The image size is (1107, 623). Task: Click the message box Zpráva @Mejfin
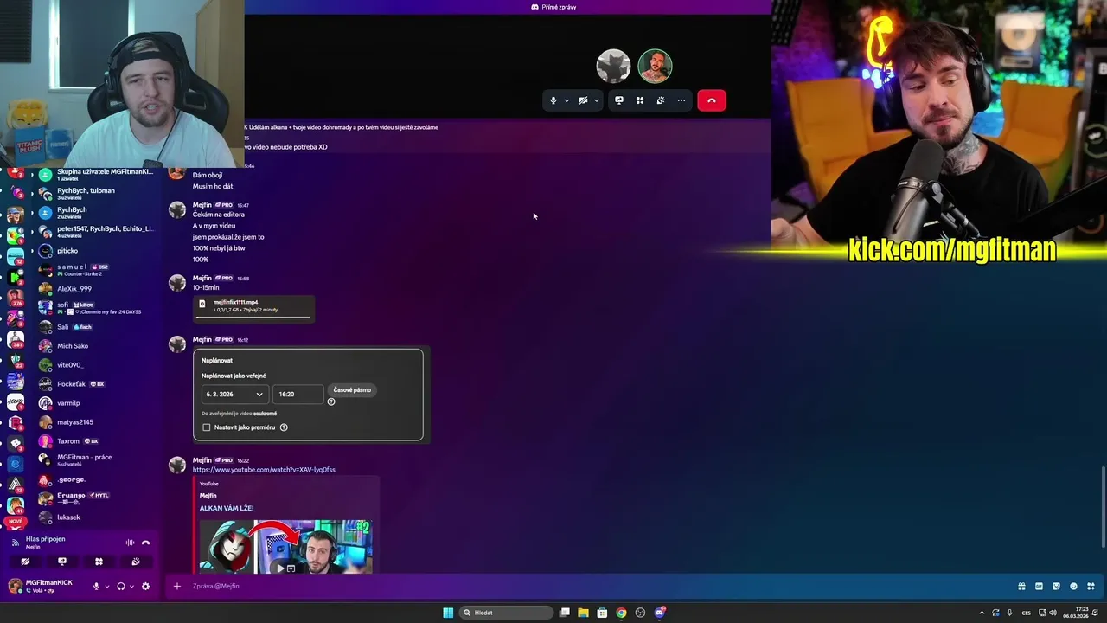(597, 586)
